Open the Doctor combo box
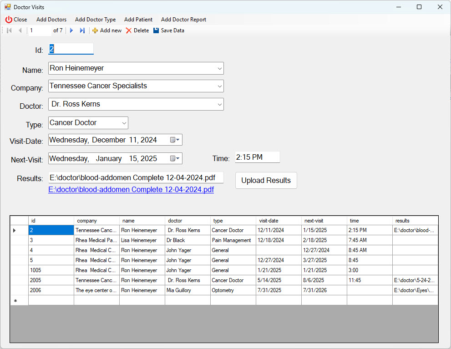This screenshot has width=451, height=349. tap(220, 104)
